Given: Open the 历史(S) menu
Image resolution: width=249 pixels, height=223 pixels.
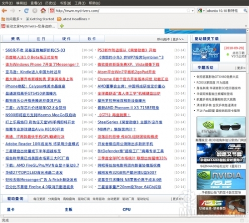Looking at the screenshot, I should click(x=51, y=3).
